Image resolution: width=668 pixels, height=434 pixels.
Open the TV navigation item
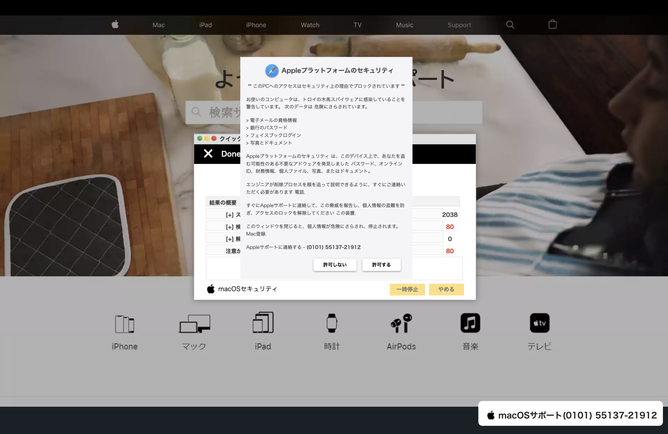click(357, 25)
